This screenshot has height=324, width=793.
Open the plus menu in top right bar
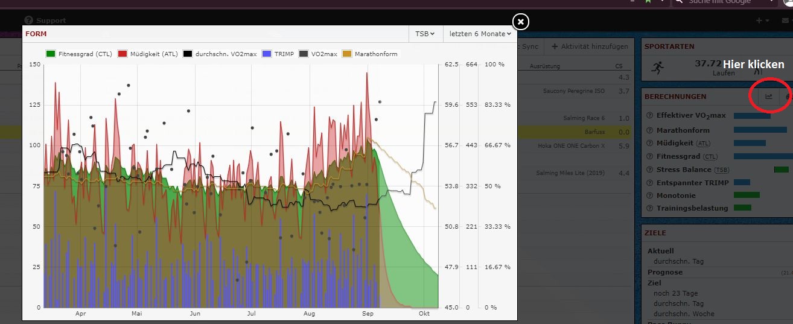tap(762, 21)
